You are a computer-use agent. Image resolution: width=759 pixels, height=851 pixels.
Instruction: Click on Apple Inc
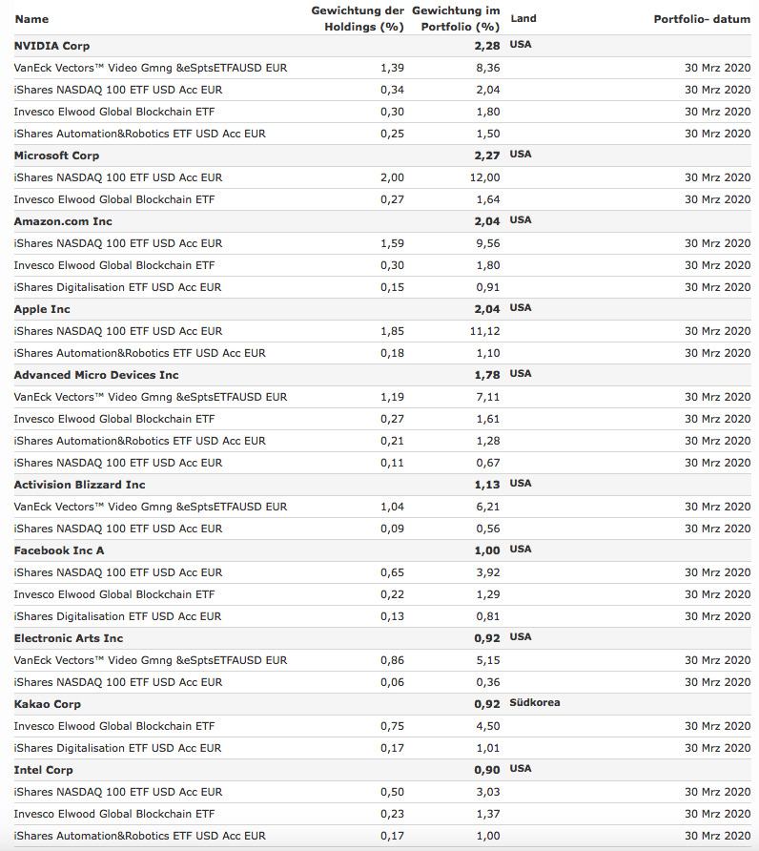(42, 309)
